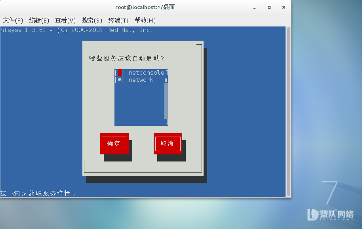
Task: Open the 搜索(S) menu
Action: point(92,21)
